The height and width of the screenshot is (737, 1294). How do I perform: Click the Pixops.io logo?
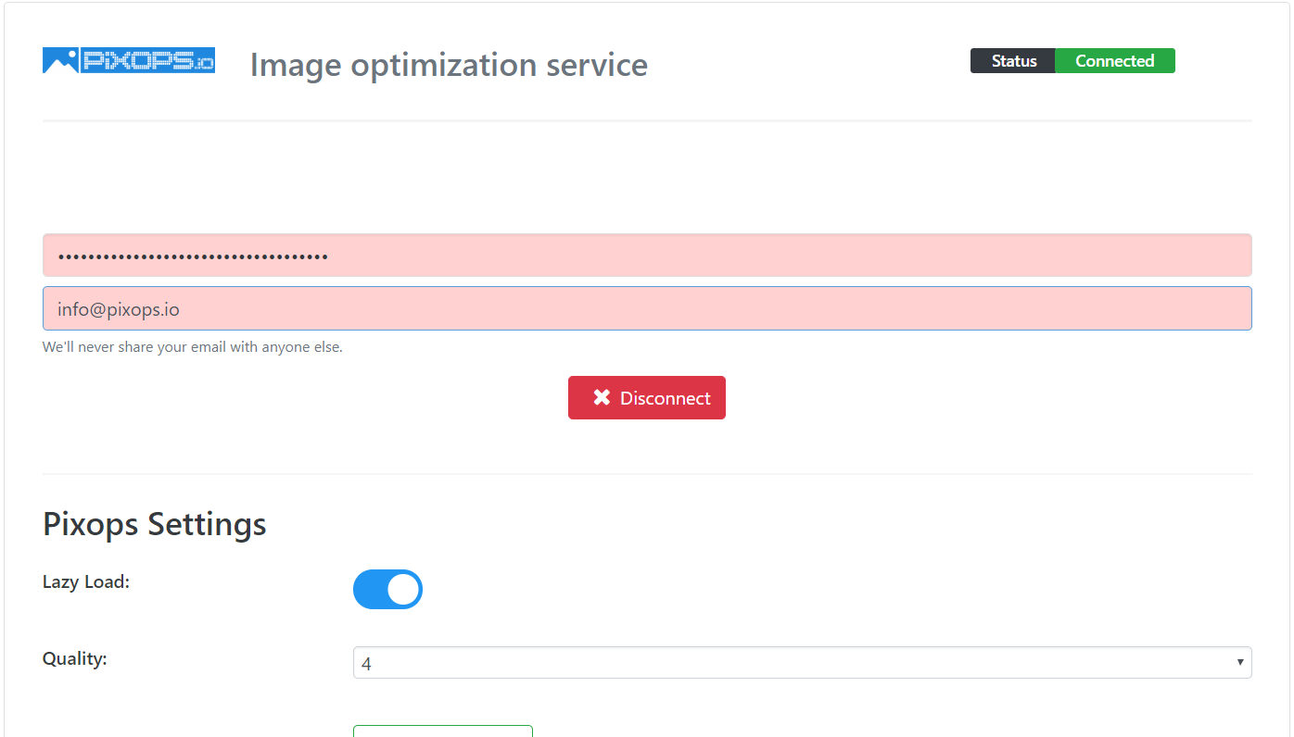click(x=128, y=59)
